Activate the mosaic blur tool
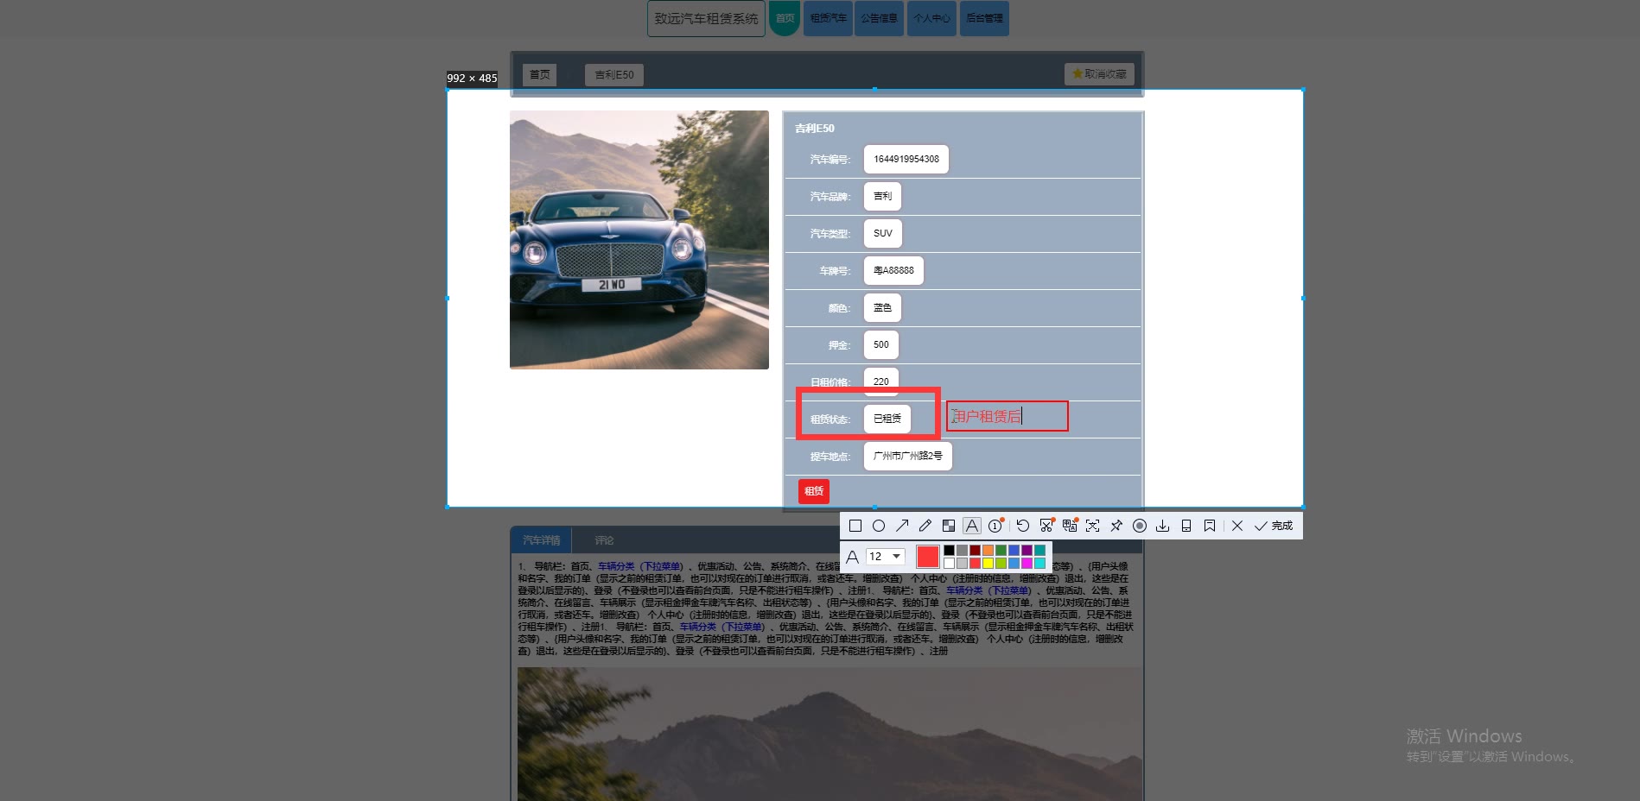This screenshot has width=1640, height=801. tap(949, 526)
